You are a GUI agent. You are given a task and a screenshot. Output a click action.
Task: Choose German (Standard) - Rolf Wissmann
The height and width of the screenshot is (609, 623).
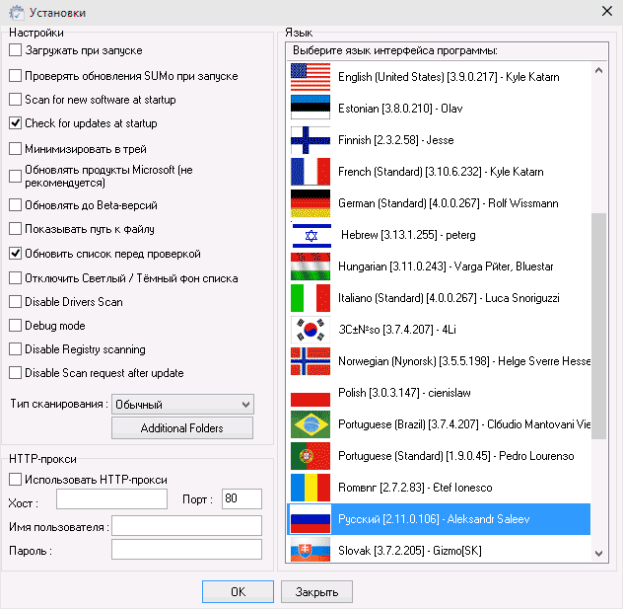(x=449, y=203)
